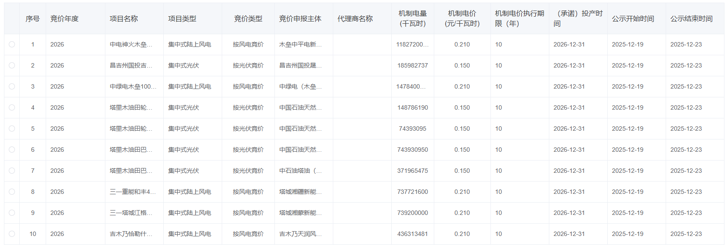Image resolution: width=728 pixels, height=250 pixels.
Task: Click the 项目名称 column header
Action: (x=124, y=19)
